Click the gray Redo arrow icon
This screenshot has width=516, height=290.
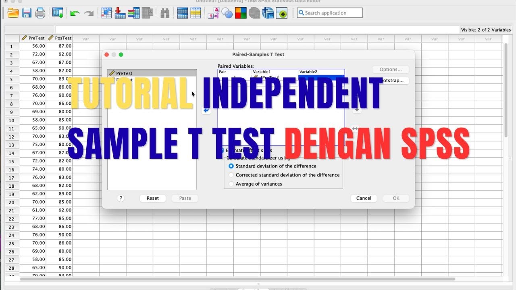pyautogui.click(x=89, y=13)
